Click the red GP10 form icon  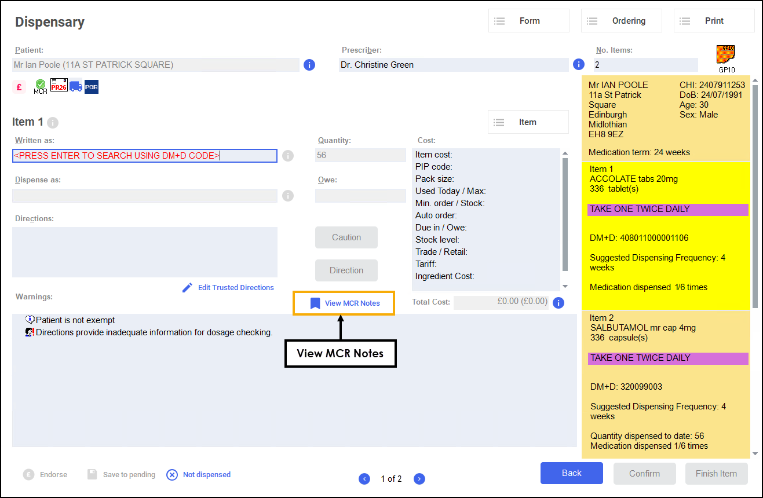tap(726, 55)
